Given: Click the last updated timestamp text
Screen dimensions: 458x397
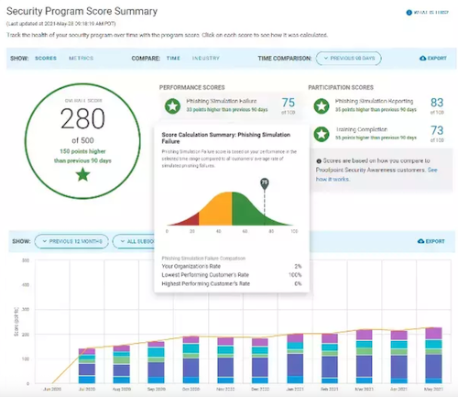Looking at the screenshot, I should click(61, 24).
